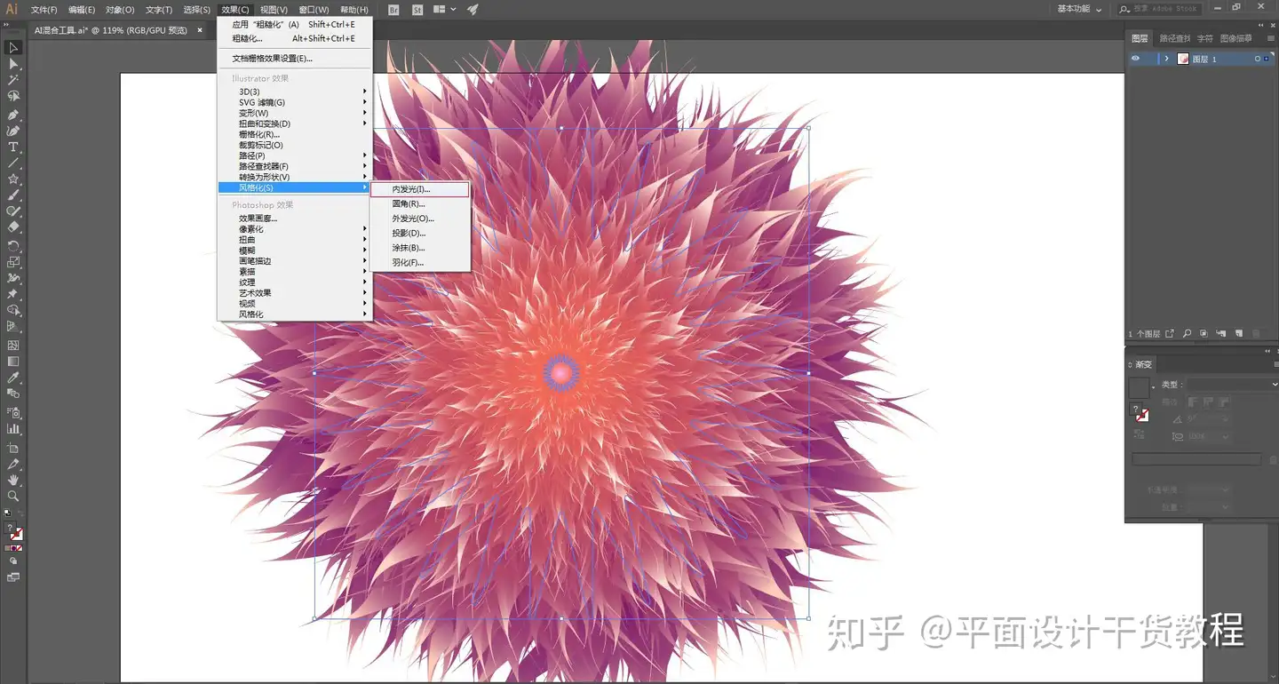
Task: Select the Direct Selection tool
Action: (x=13, y=64)
